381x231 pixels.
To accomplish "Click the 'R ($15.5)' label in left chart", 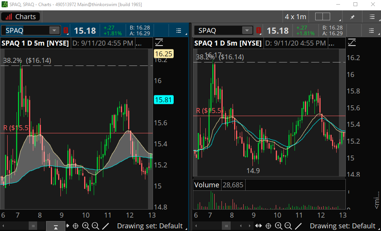I will [16, 128].
